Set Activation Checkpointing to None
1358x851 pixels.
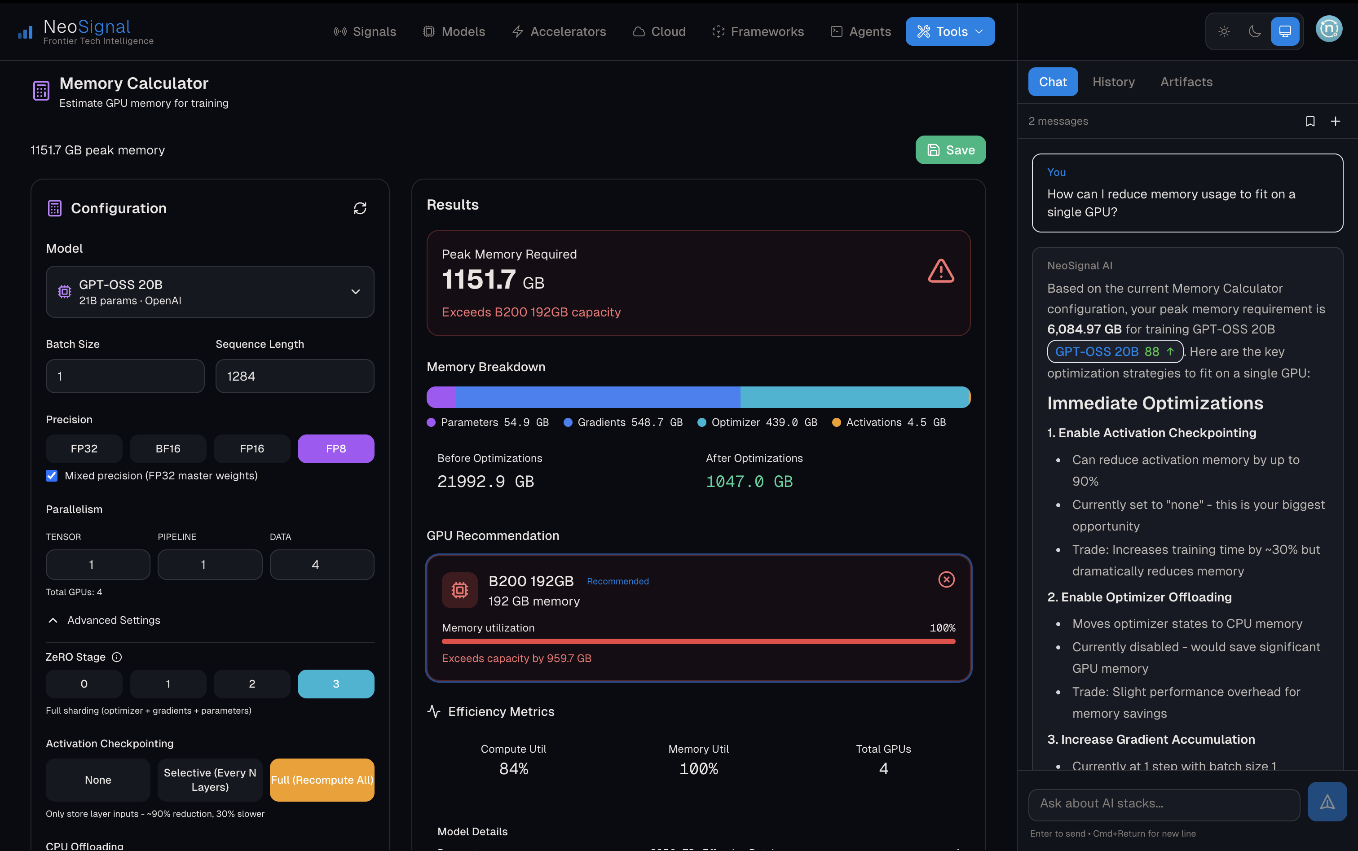tap(98, 780)
